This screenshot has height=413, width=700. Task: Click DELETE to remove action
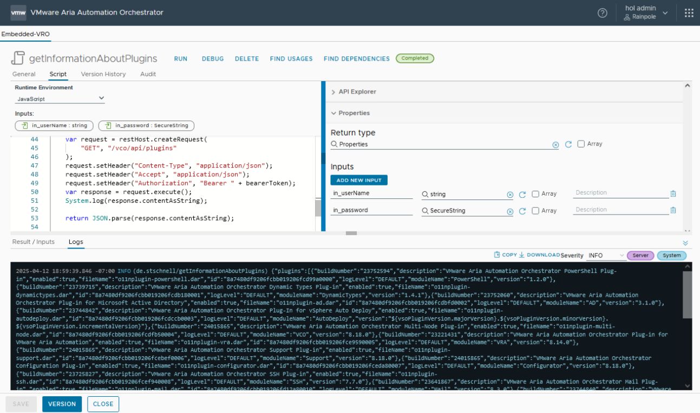tap(247, 58)
